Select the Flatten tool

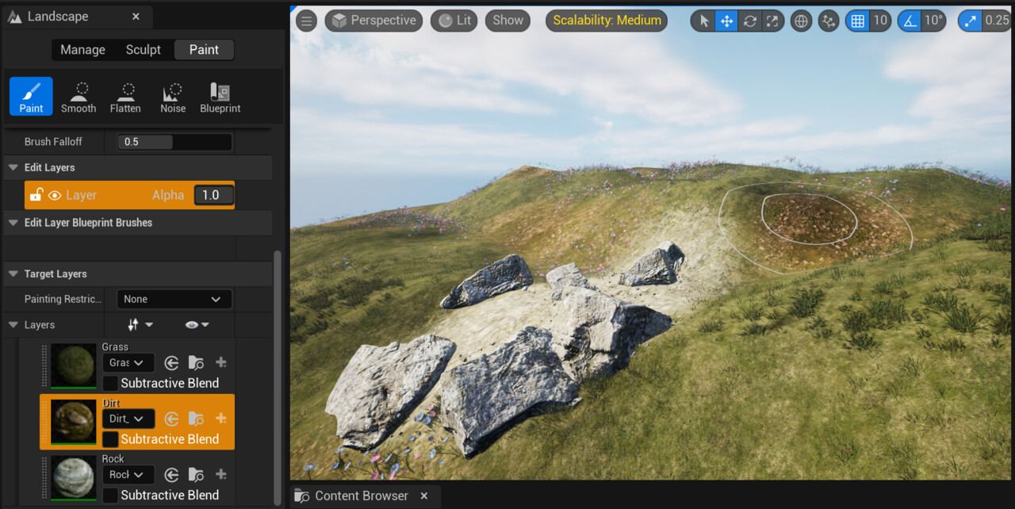125,96
